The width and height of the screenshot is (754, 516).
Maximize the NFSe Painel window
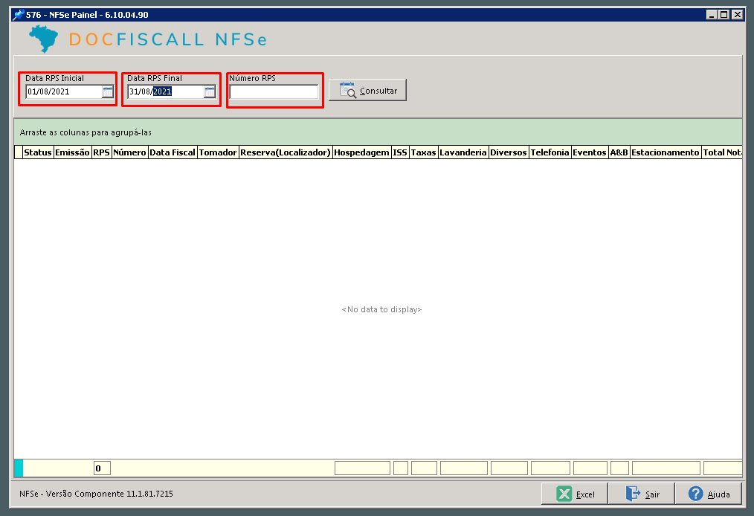pyautogui.click(x=724, y=15)
